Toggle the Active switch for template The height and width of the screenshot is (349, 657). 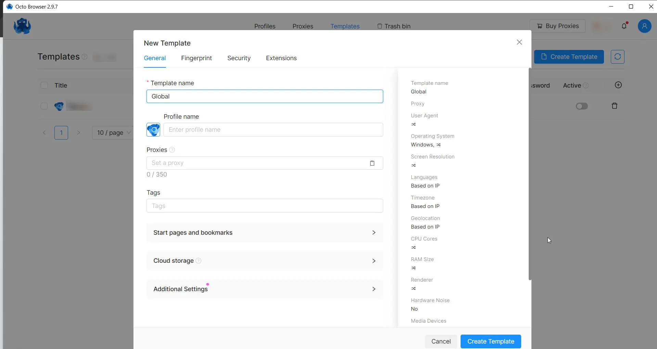[582, 106]
